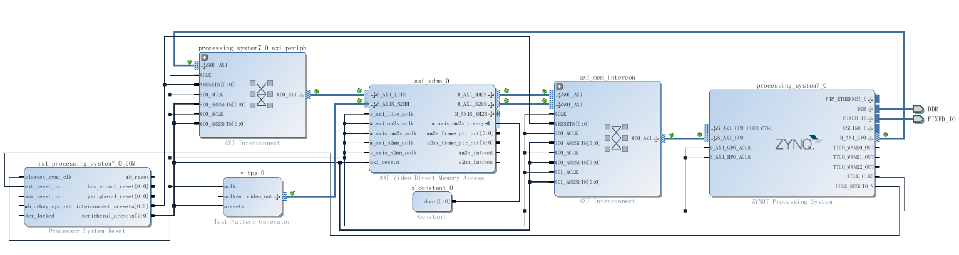This screenshot has height=255, width=959.
Task: Click crossbar symbol inside processing_system7_0_axi_periph
Action: (x=261, y=95)
